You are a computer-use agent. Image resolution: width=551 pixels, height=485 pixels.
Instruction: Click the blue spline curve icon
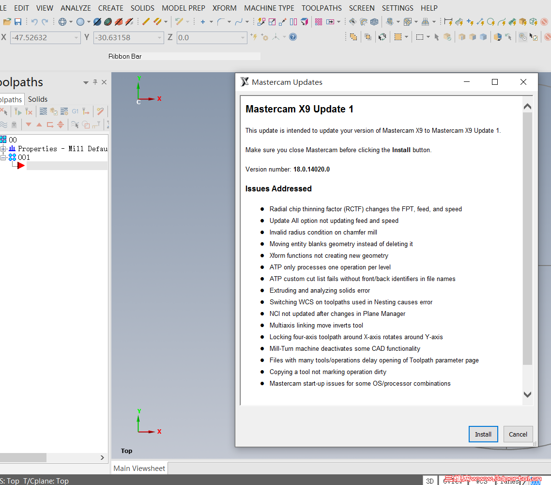coord(239,22)
